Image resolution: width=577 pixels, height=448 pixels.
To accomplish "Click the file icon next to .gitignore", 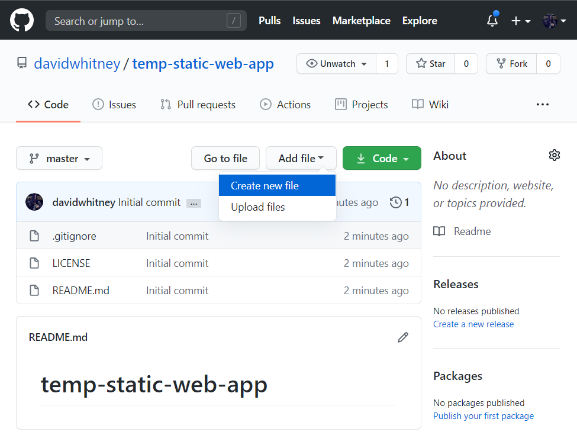I will (34, 236).
